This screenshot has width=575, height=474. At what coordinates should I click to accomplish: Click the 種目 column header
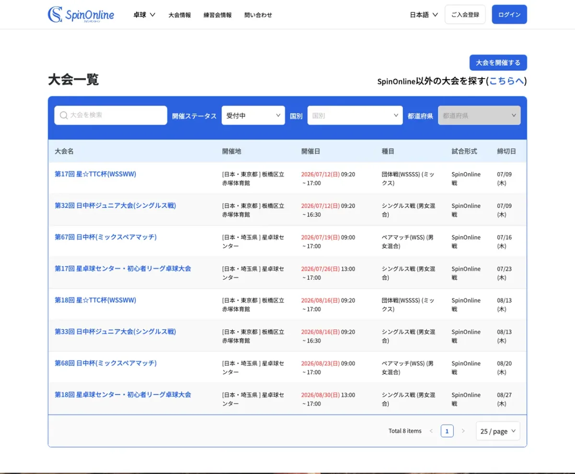click(388, 151)
